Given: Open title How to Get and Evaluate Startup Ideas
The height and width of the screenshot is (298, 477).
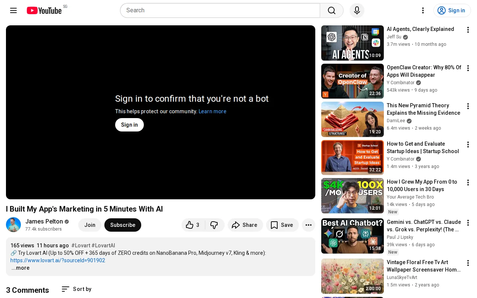Looking at the screenshot, I should coord(423,148).
